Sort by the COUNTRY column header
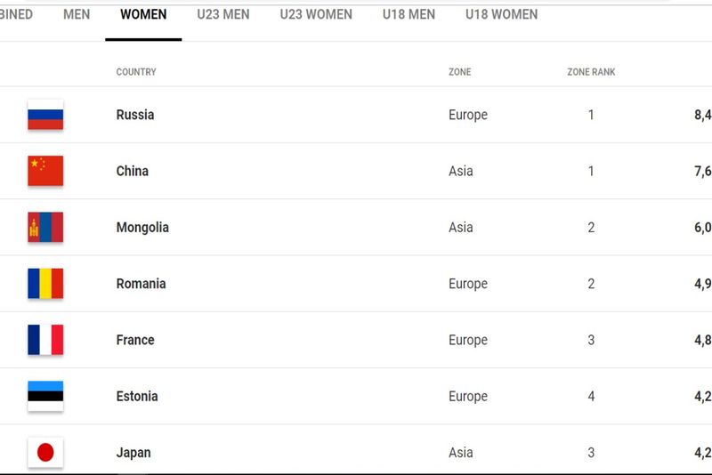 (x=136, y=72)
